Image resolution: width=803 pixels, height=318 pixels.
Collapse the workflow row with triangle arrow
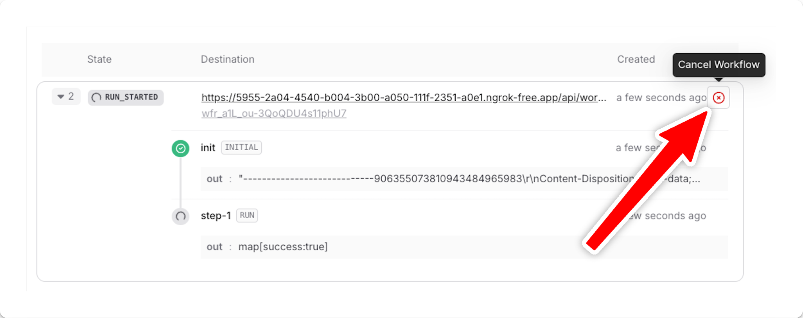click(61, 97)
